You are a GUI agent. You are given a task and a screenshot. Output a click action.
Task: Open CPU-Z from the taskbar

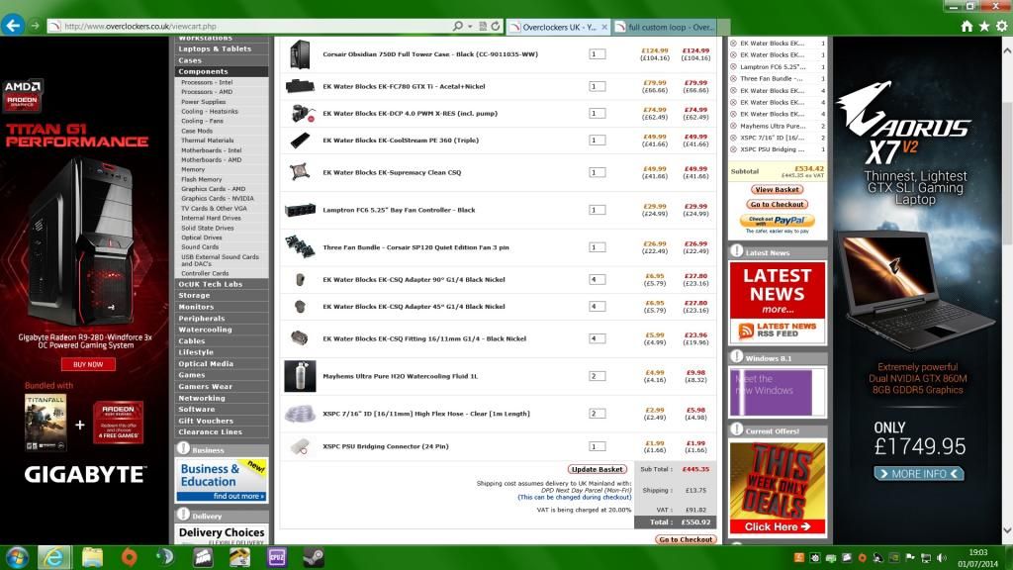click(276, 556)
